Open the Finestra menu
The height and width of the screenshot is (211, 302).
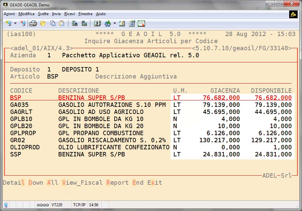[85, 14]
